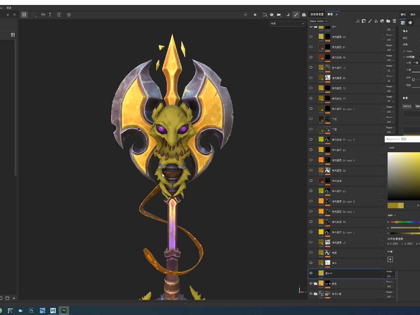Screen dimensions: 420x315
Task: Open the Maya icon in the taskbar
Action: coord(53,311)
